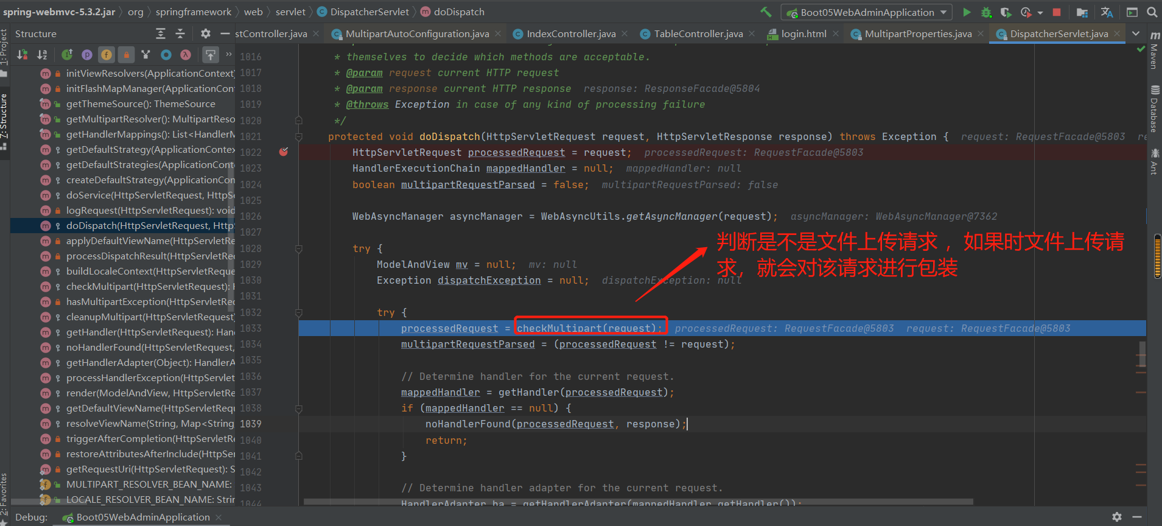Image resolution: width=1162 pixels, height=526 pixels.
Task: Toggle grouping methods by defining type
Action: click(x=145, y=55)
